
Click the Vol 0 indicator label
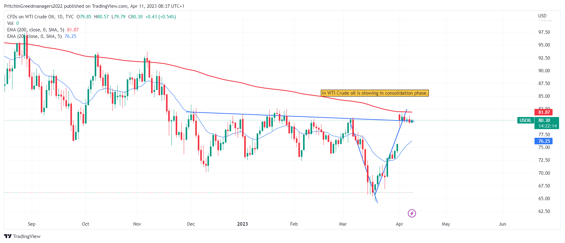[x=13, y=23]
